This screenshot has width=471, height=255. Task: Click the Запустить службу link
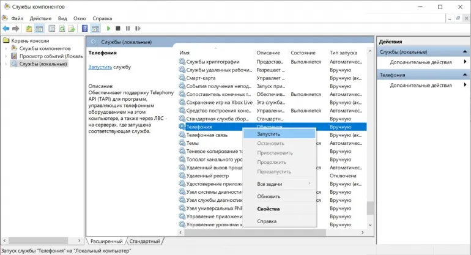pyautogui.click(x=100, y=66)
